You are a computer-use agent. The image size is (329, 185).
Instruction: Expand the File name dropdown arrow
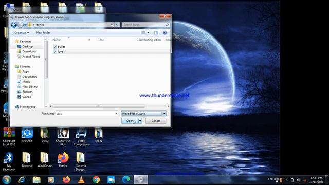[116, 114]
